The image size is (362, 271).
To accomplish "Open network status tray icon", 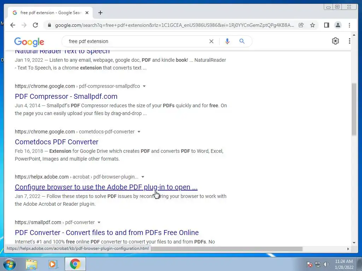I will tap(318, 264).
